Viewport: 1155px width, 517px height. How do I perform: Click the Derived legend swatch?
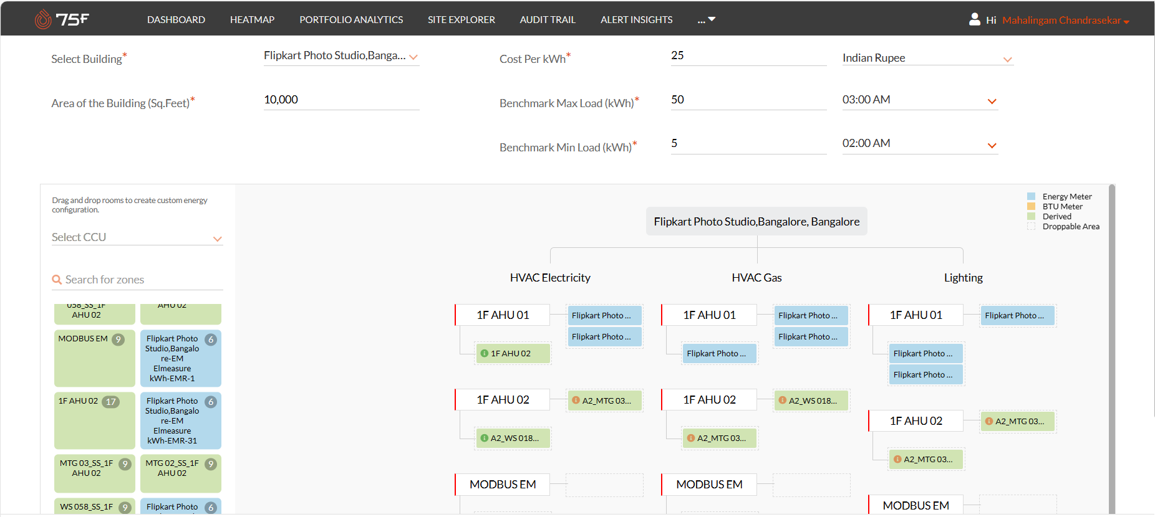pyautogui.click(x=1031, y=216)
